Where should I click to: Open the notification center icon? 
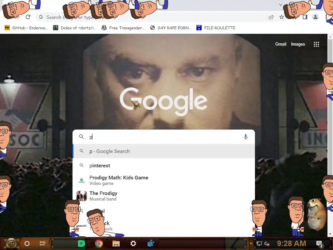coord(320,244)
